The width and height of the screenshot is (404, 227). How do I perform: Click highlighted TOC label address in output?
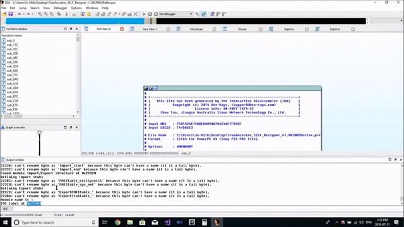point(34,203)
